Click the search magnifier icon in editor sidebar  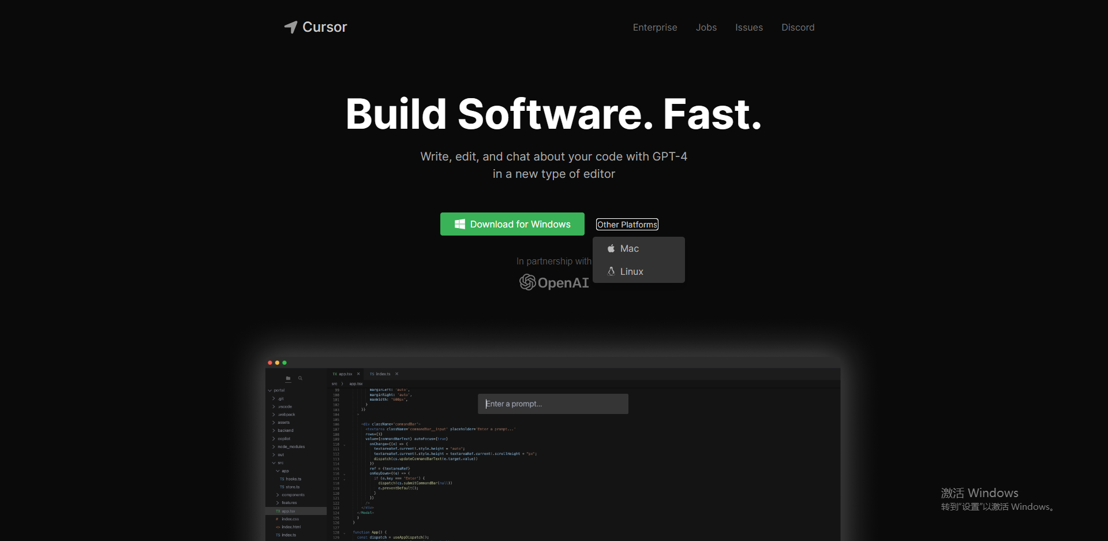[x=300, y=378]
